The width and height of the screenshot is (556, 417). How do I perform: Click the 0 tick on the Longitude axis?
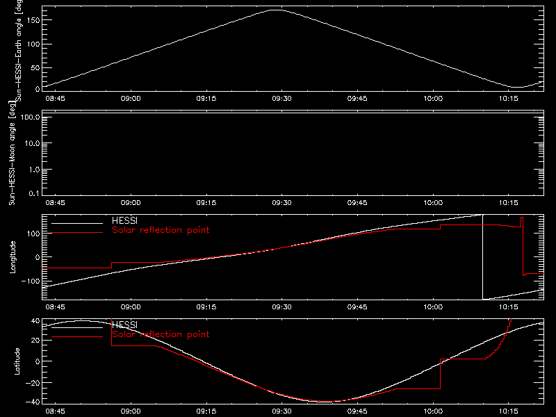click(38, 257)
